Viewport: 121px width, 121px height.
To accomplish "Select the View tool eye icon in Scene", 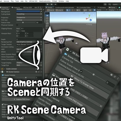I will coord(47,15).
